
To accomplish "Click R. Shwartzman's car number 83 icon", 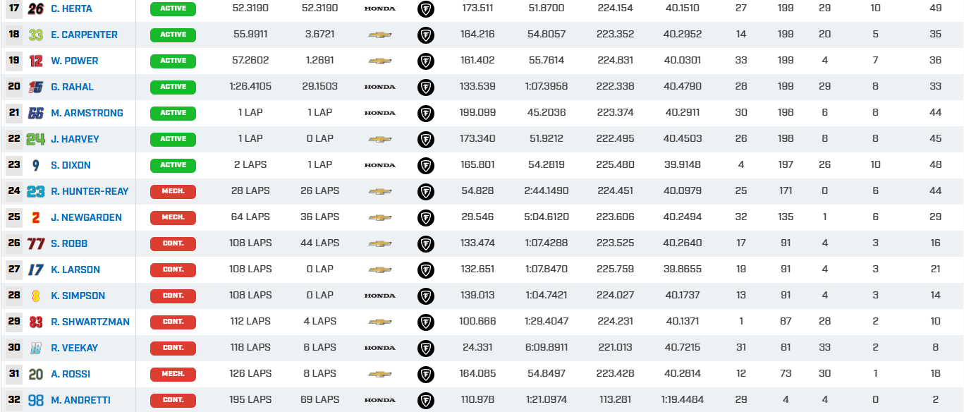I will (x=35, y=322).
